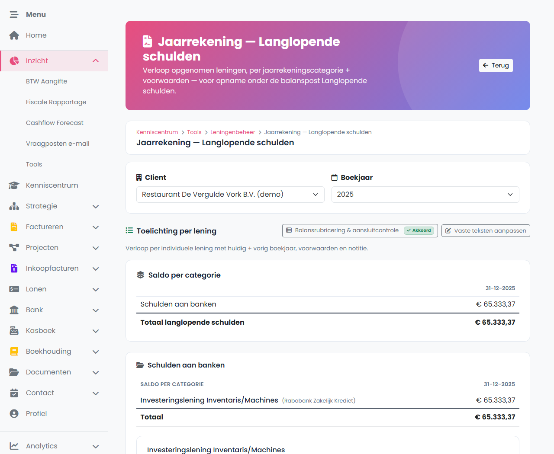
Task: Expand the Bank submenu chevron
Action: [96, 310]
